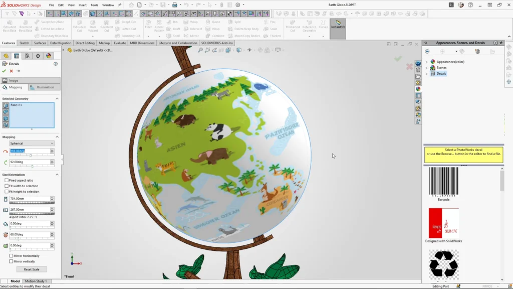Click the green OK checkmark in Decals panel
Viewport: 513px width, 289px height.
(x=4, y=71)
